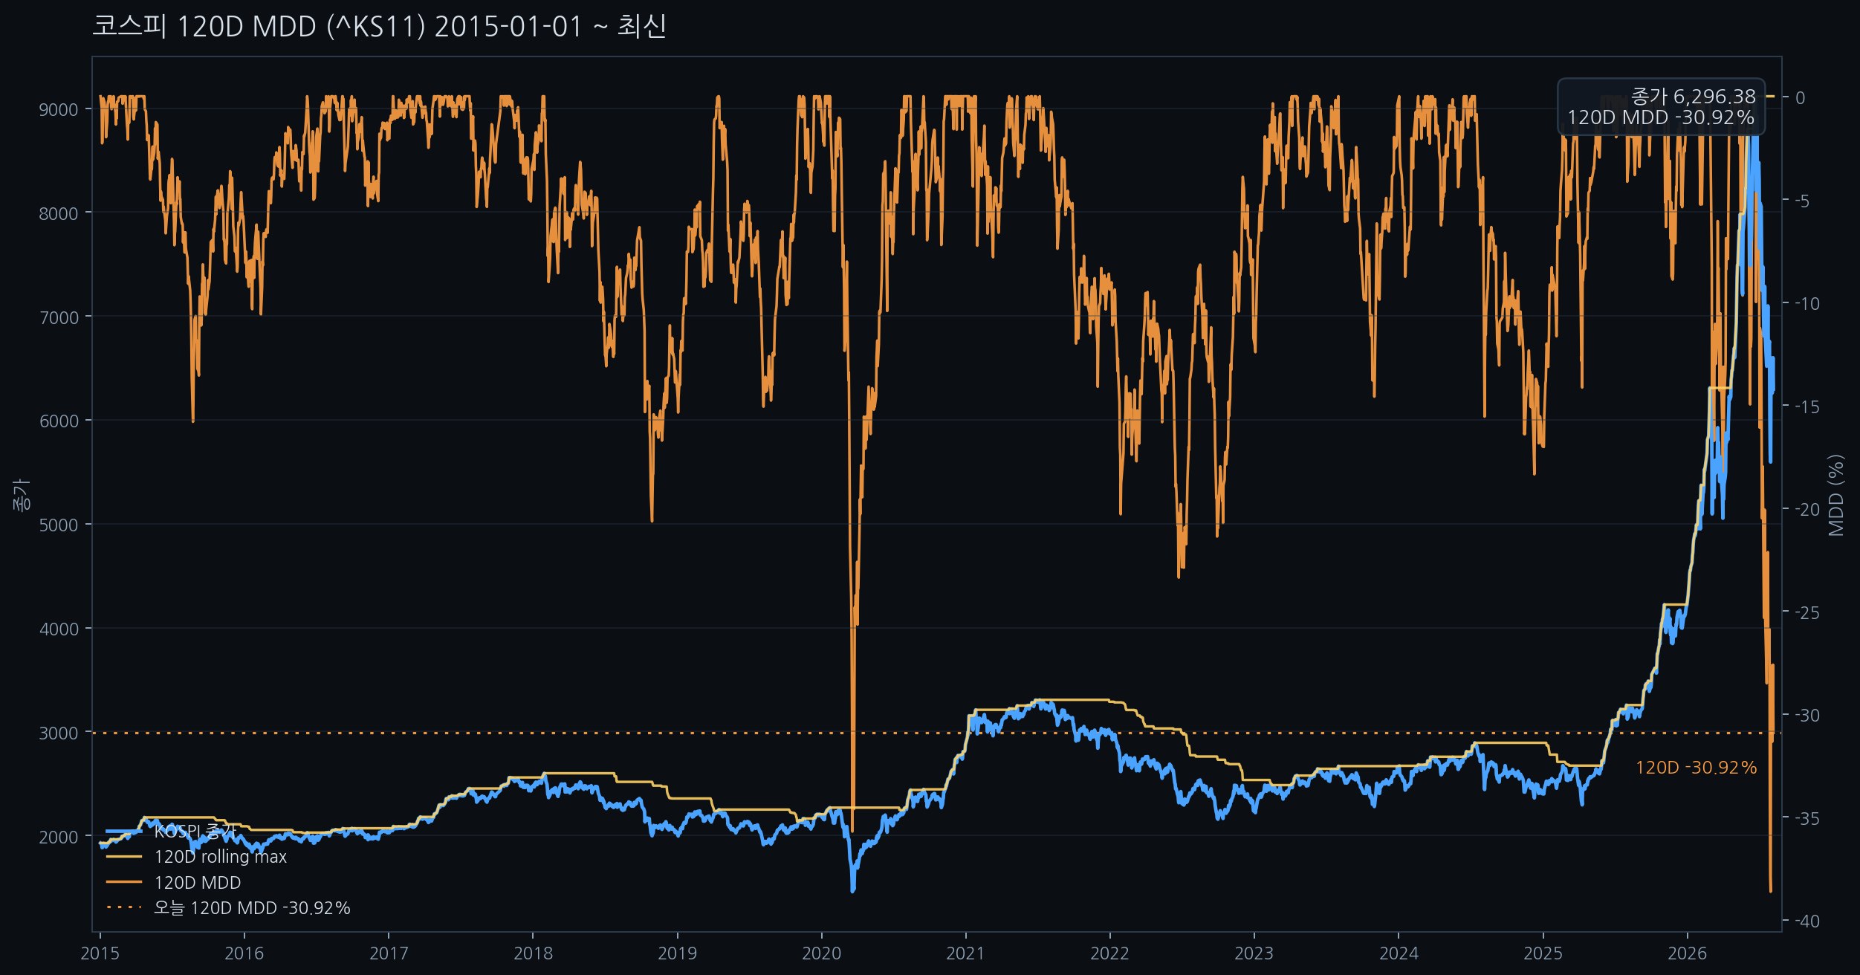Viewport: 1860px width, 975px height.
Task: Click the 2023 x-axis tick label
Action: click(x=1254, y=953)
